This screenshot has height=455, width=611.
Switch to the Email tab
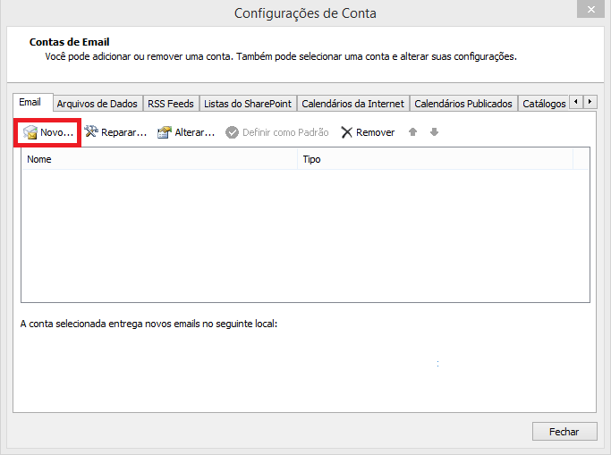[x=30, y=103]
